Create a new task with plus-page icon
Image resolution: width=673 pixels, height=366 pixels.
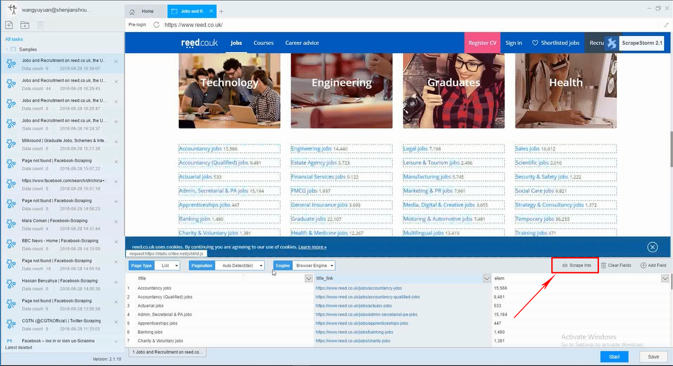pyautogui.click(x=9, y=25)
